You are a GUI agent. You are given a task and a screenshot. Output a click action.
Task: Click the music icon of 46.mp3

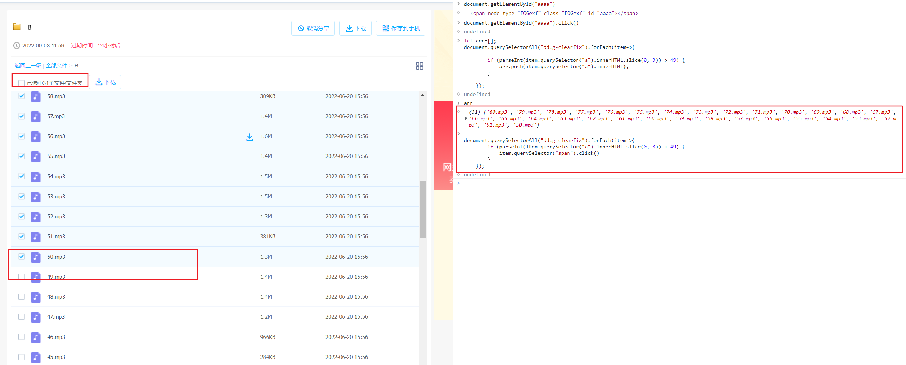click(x=36, y=337)
